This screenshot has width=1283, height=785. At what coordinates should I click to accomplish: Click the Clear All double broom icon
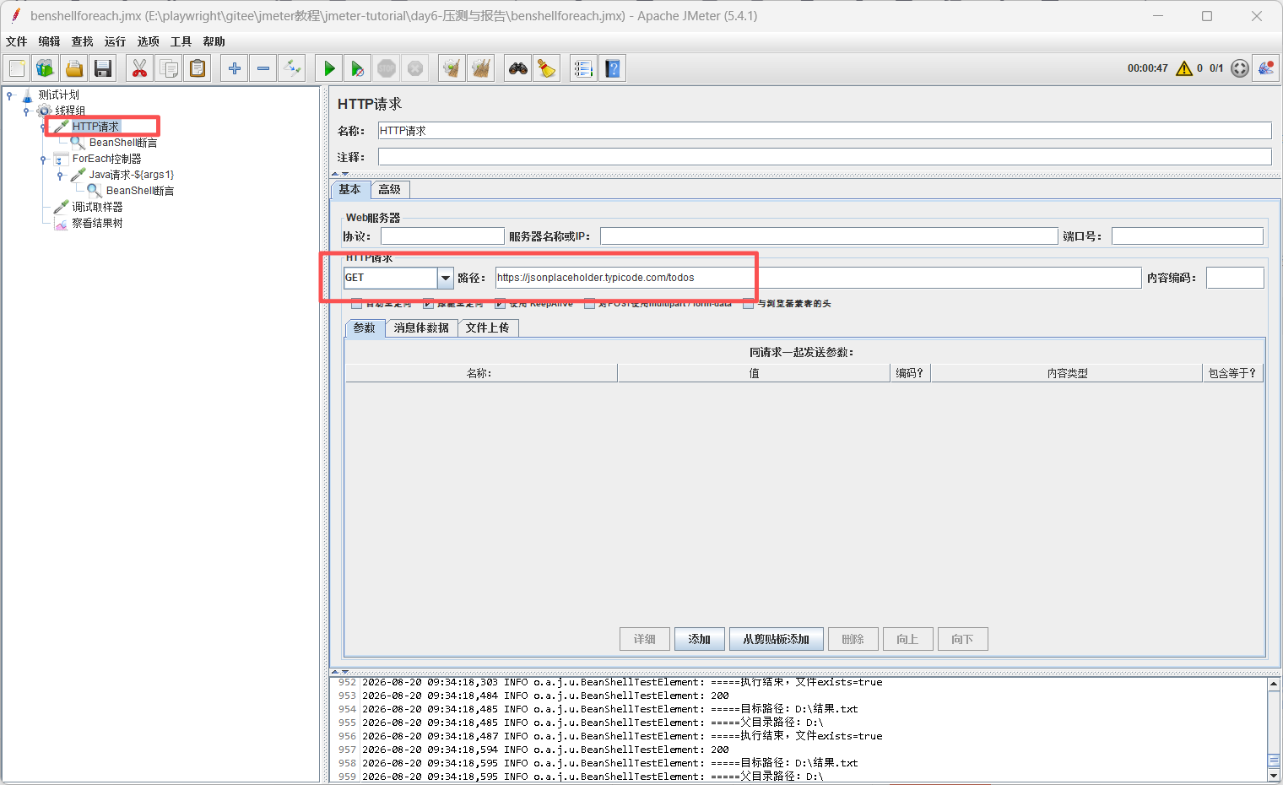pyautogui.click(x=481, y=68)
